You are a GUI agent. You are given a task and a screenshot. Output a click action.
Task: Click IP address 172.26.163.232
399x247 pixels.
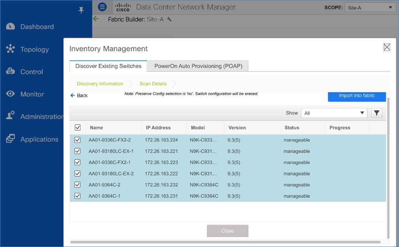161,185
